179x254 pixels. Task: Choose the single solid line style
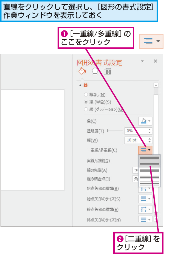point(149,158)
